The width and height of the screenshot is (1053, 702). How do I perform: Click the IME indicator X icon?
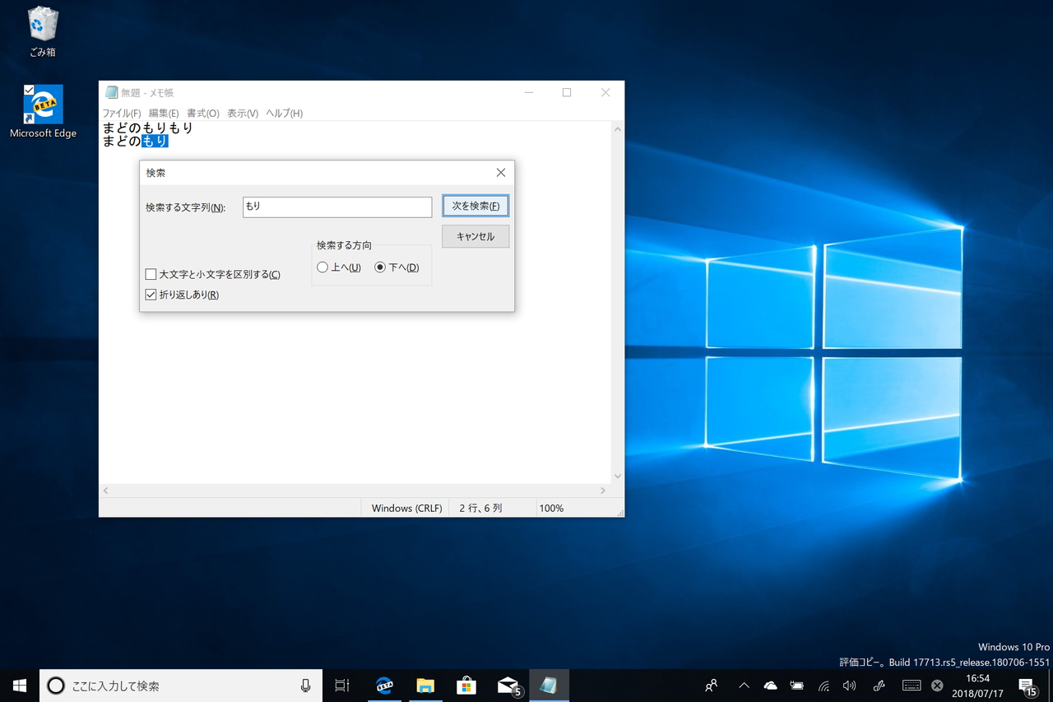click(x=937, y=686)
